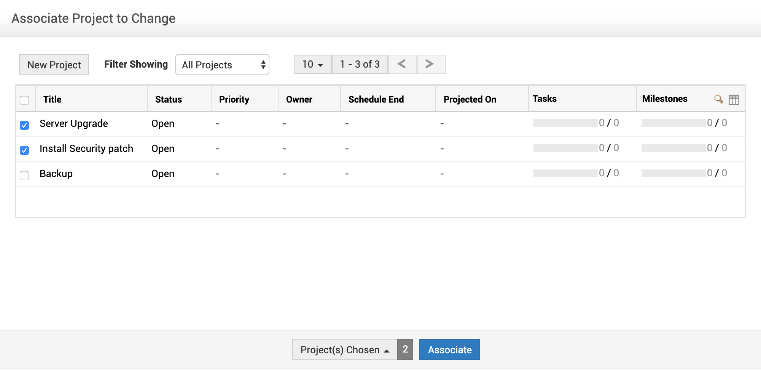Click the Backup milestones progress bar
Viewport: 761px width, 370px height.
pos(673,173)
